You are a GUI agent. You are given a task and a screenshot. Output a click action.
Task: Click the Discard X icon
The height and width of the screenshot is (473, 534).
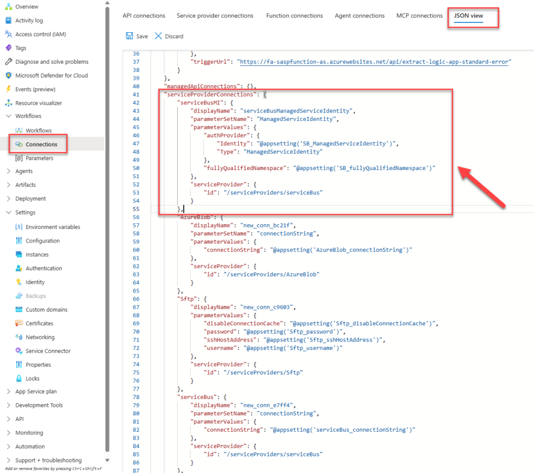159,36
